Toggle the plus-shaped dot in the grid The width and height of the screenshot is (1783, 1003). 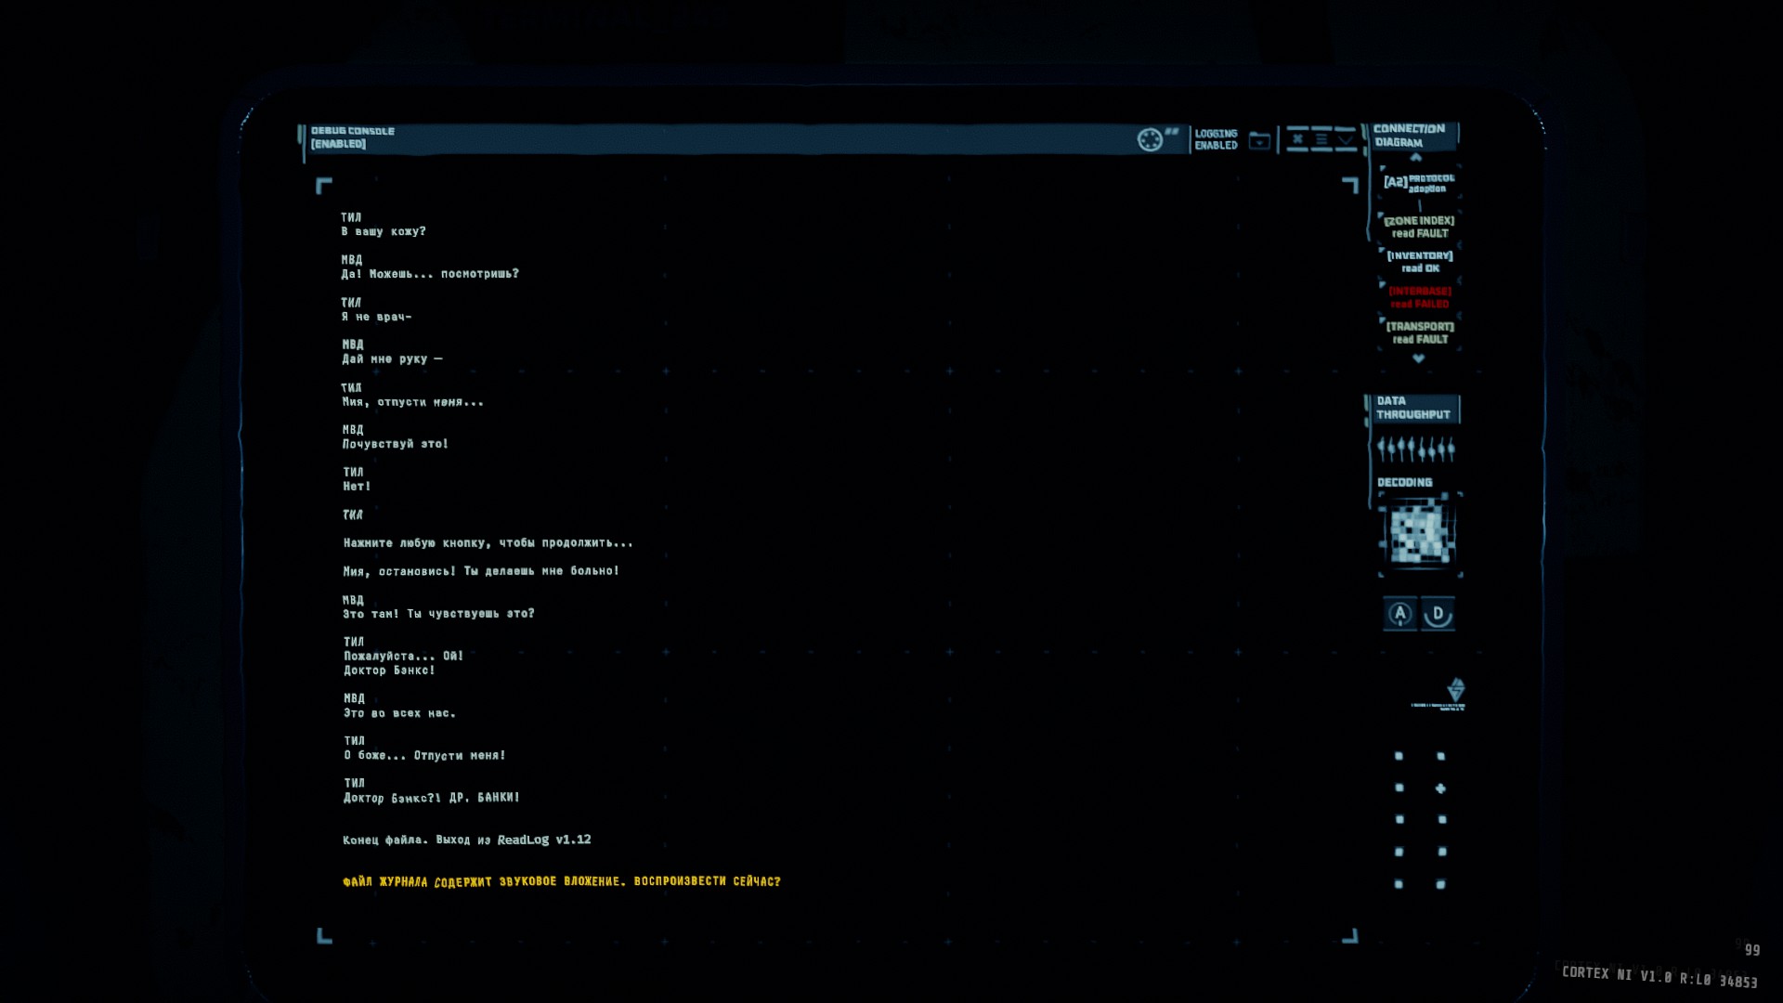tap(1440, 788)
